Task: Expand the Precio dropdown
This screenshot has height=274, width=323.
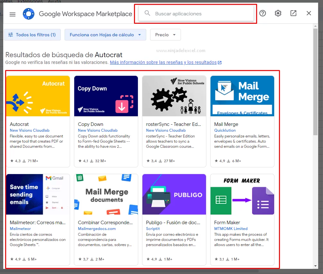Action: (166, 35)
